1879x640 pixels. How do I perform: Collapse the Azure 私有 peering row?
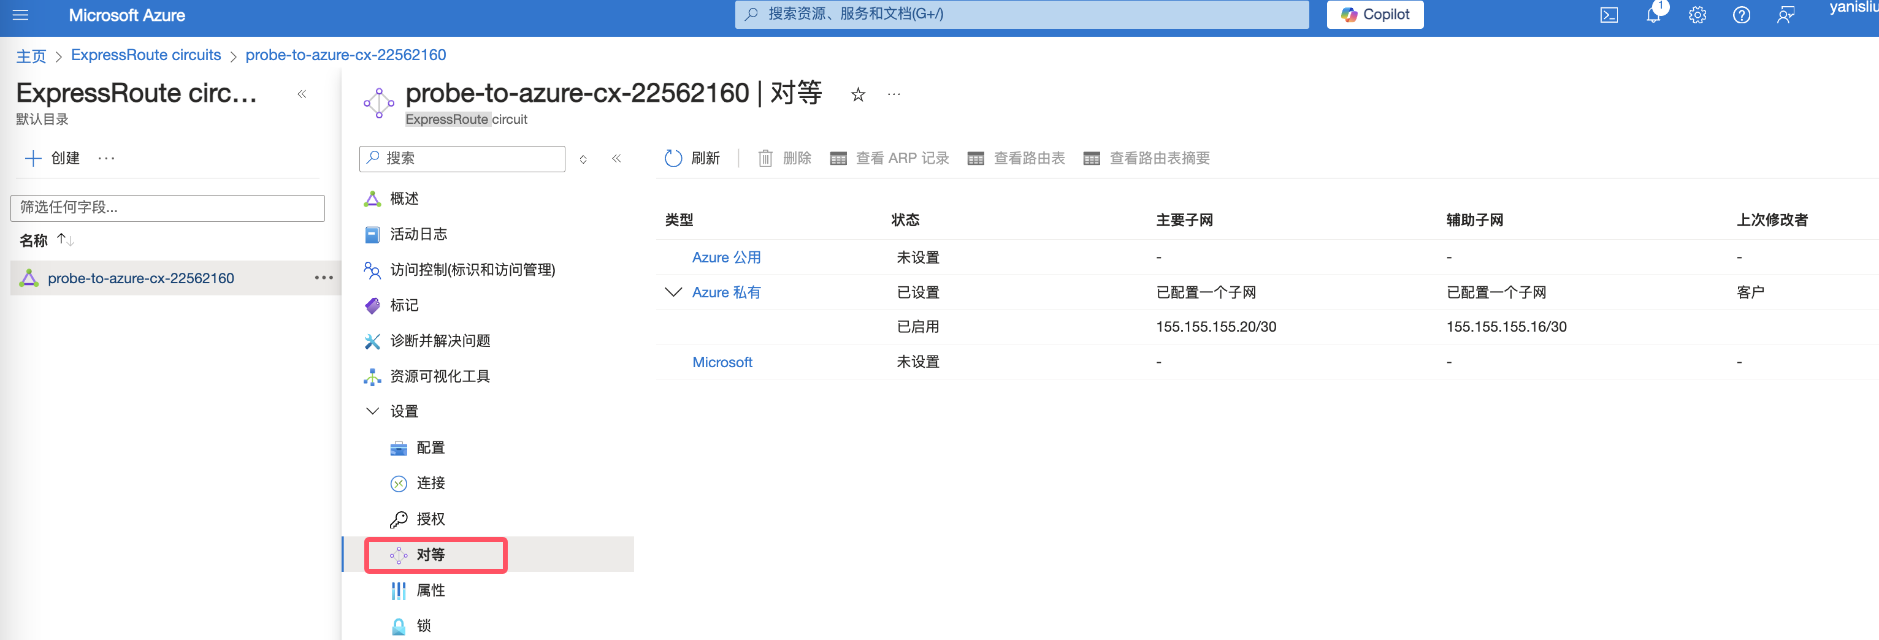(x=673, y=292)
